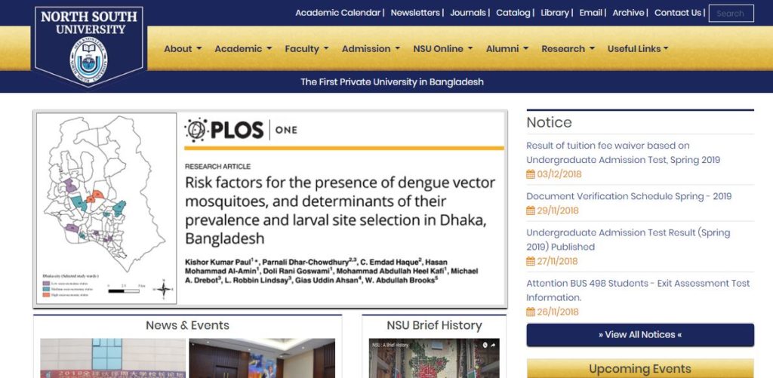The image size is (773, 378).
Task: Click the RESEARCH ARTICLE label in banner
Action: 217,167
